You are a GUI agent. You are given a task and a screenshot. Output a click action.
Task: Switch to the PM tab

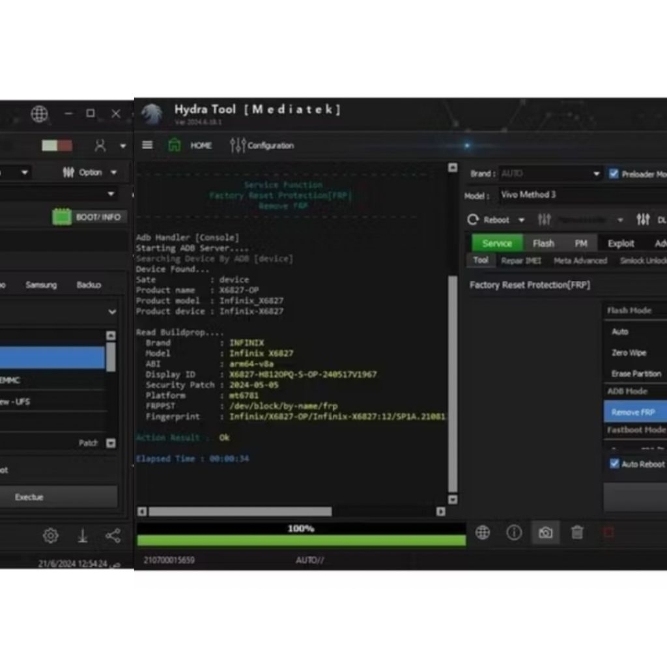point(580,244)
